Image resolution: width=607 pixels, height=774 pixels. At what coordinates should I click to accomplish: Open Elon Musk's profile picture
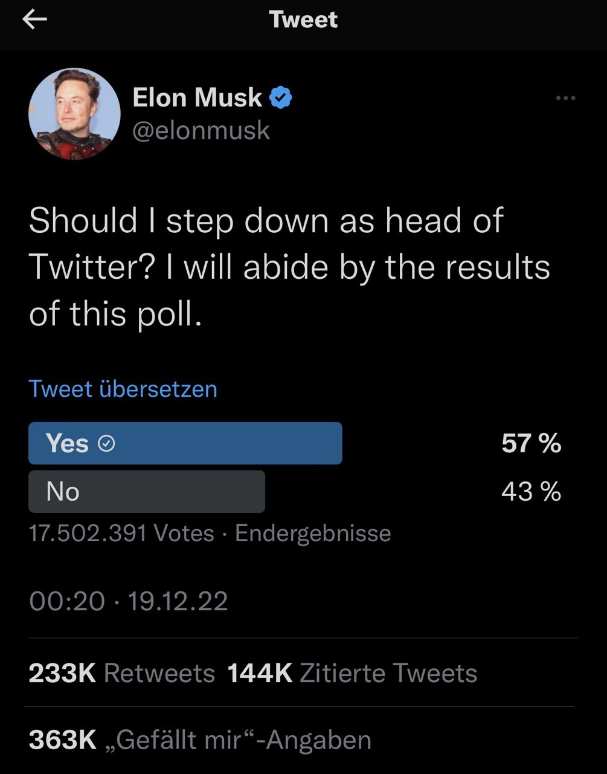tap(74, 114)
